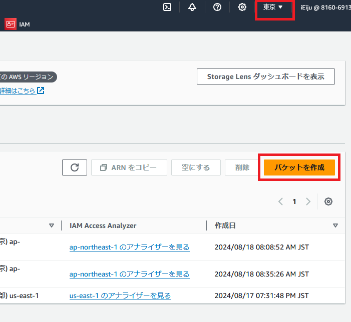Go to previous page of buckets

click(280, 201)
